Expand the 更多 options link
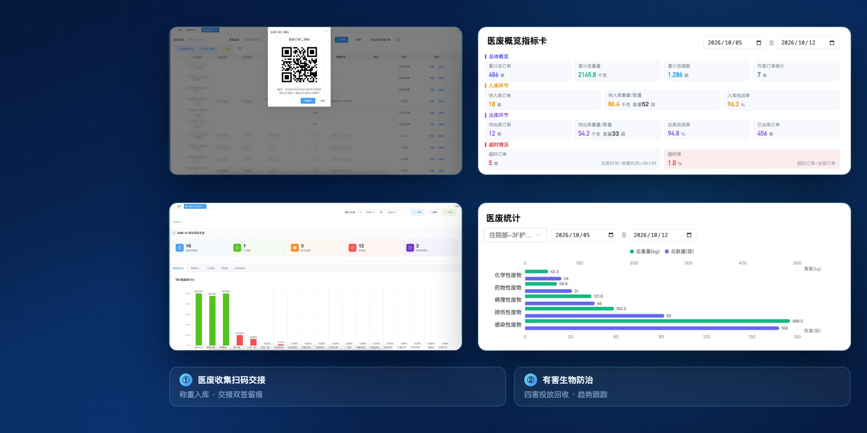The width and height of the screenshot is (867, 433). point(239,48)
